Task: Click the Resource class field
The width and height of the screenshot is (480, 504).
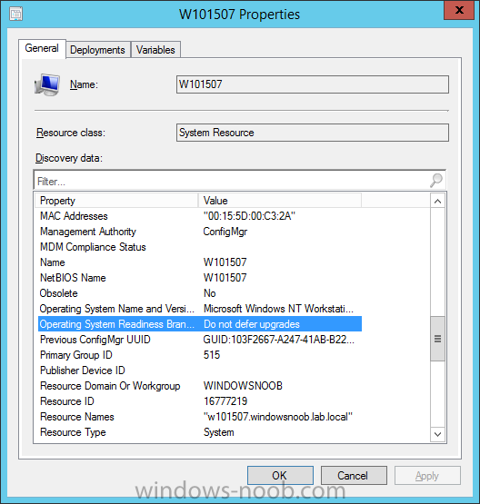Action: tap(313, 133)
